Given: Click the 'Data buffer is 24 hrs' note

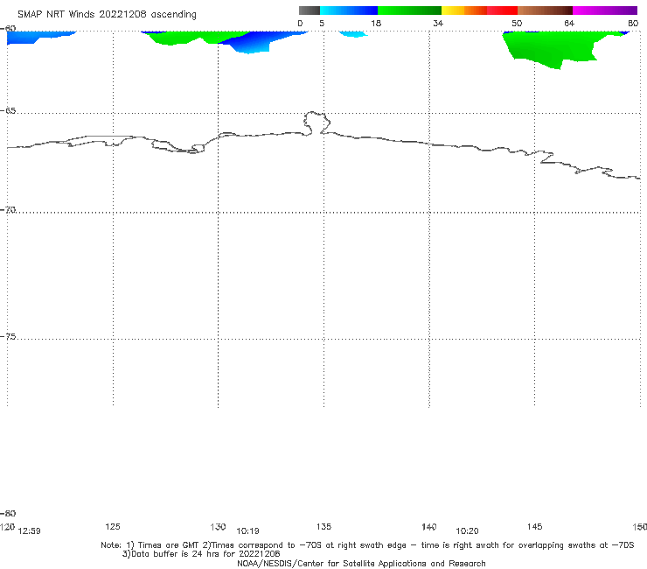Looking at the screenshot, I should 201,554.
